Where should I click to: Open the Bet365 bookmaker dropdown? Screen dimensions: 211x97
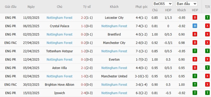click(x=162, y=4)
